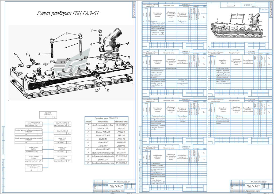
Task: Select "Маршрутная карта" in the right sheet title block
Action: click(253, 191)
